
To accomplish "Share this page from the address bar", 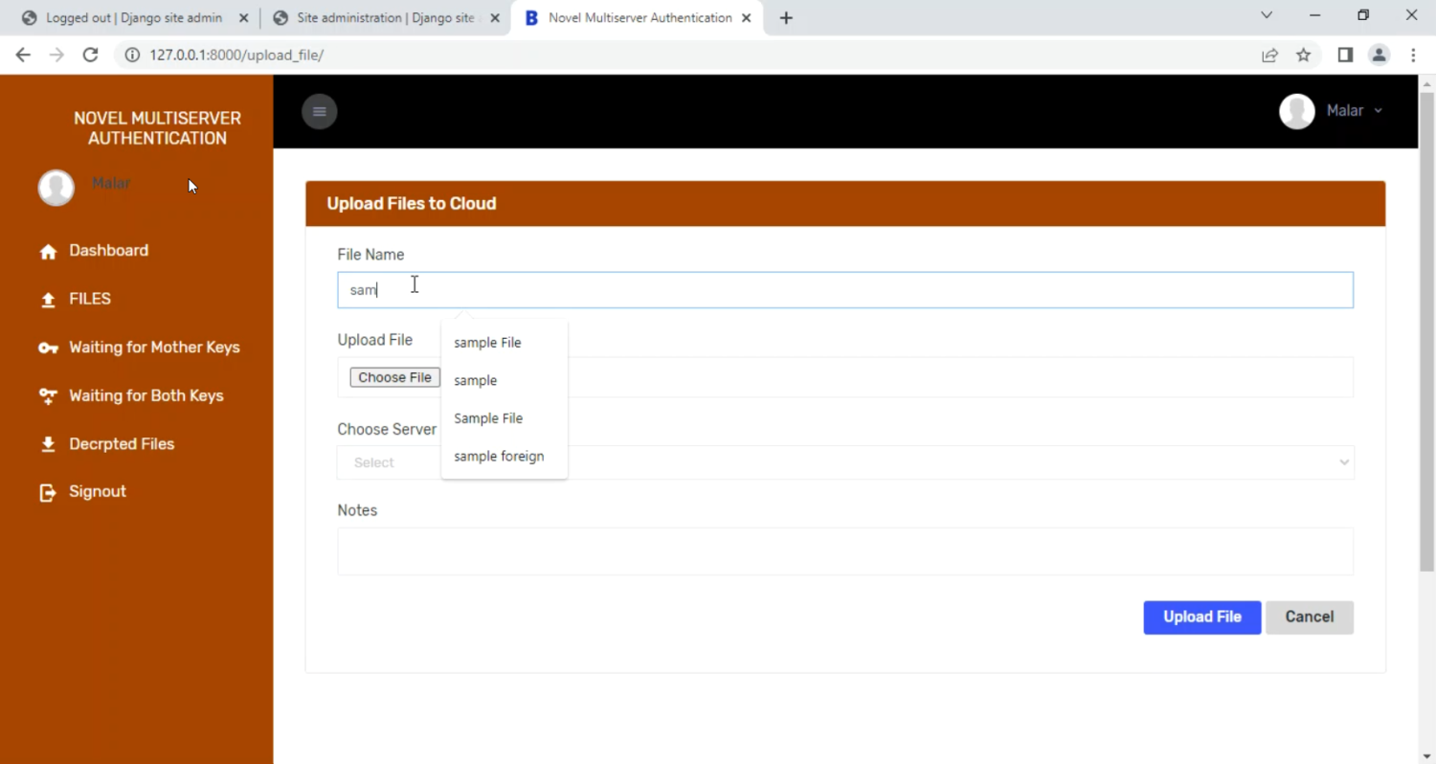I will (x=1269, y=55).
